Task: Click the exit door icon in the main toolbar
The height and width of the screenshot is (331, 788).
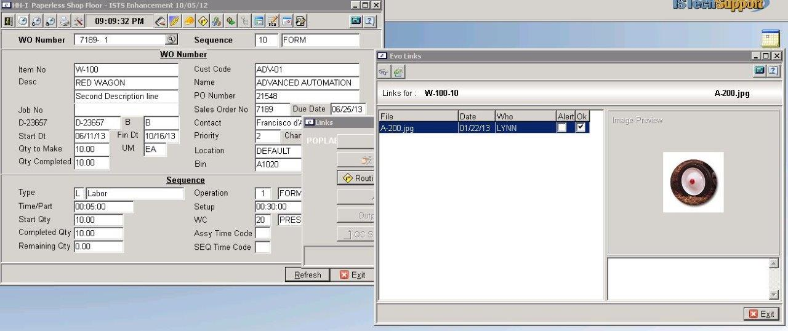Action: pos(8,21)
